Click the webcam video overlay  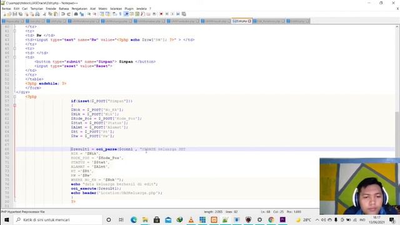click(x=360, y=186)
